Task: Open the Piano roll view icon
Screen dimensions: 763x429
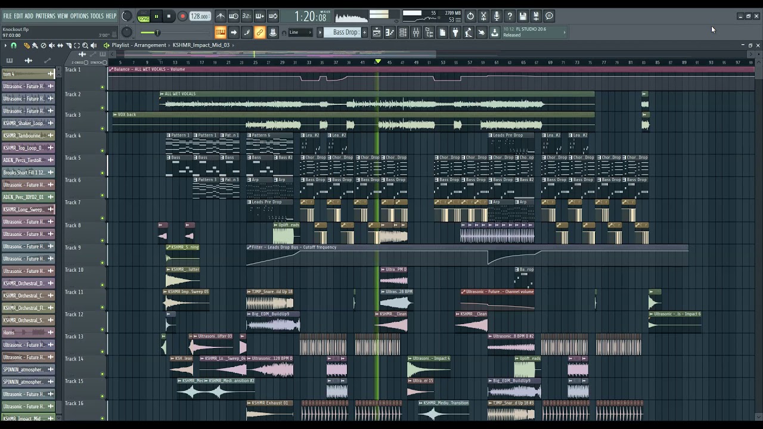Action: (390, 32)
